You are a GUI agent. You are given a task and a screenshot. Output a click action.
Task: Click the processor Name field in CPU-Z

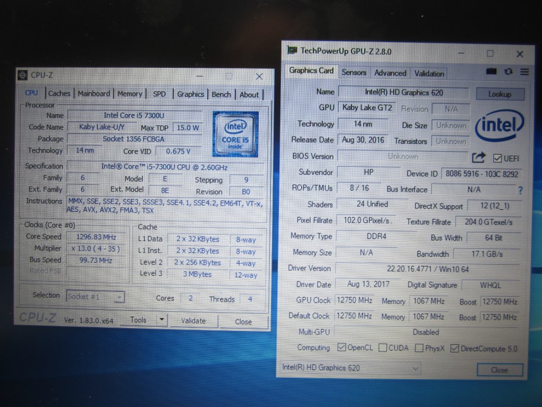134,115
